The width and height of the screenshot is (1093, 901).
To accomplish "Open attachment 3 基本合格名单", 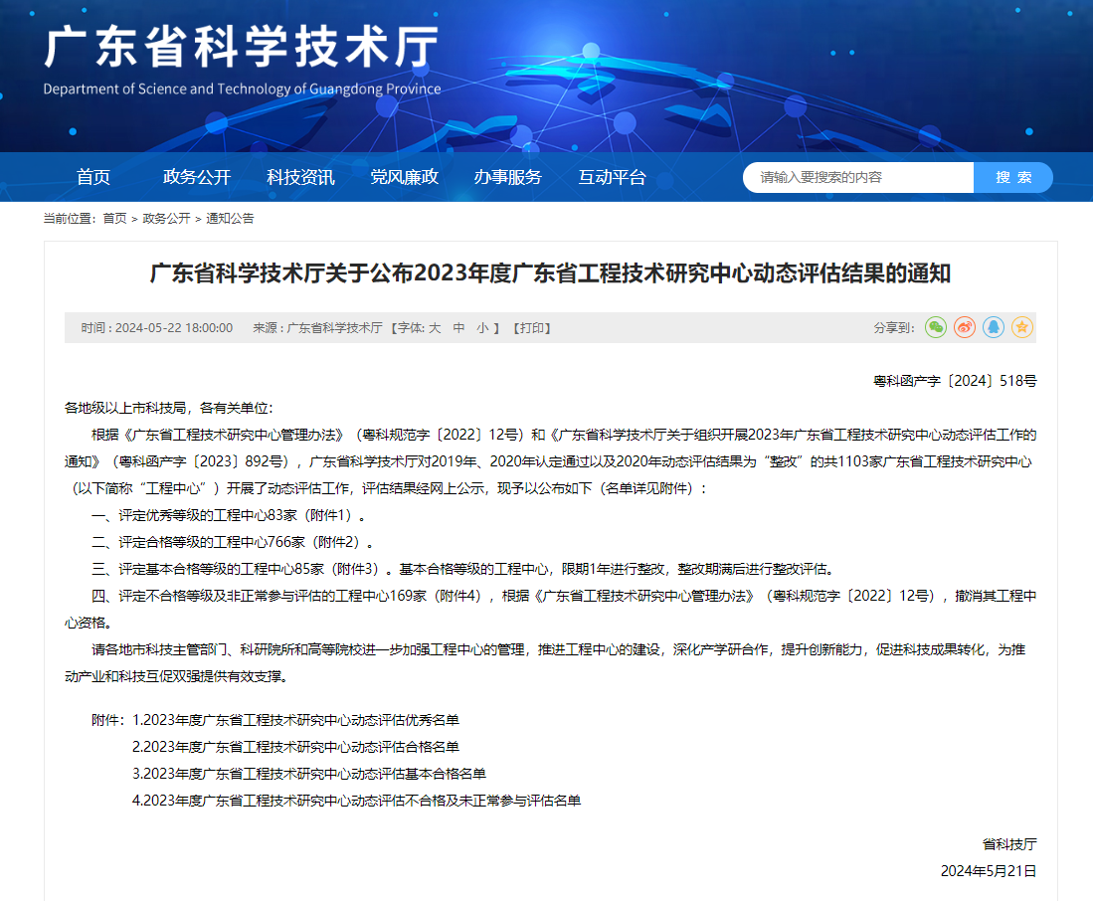I will click(308, 774).
